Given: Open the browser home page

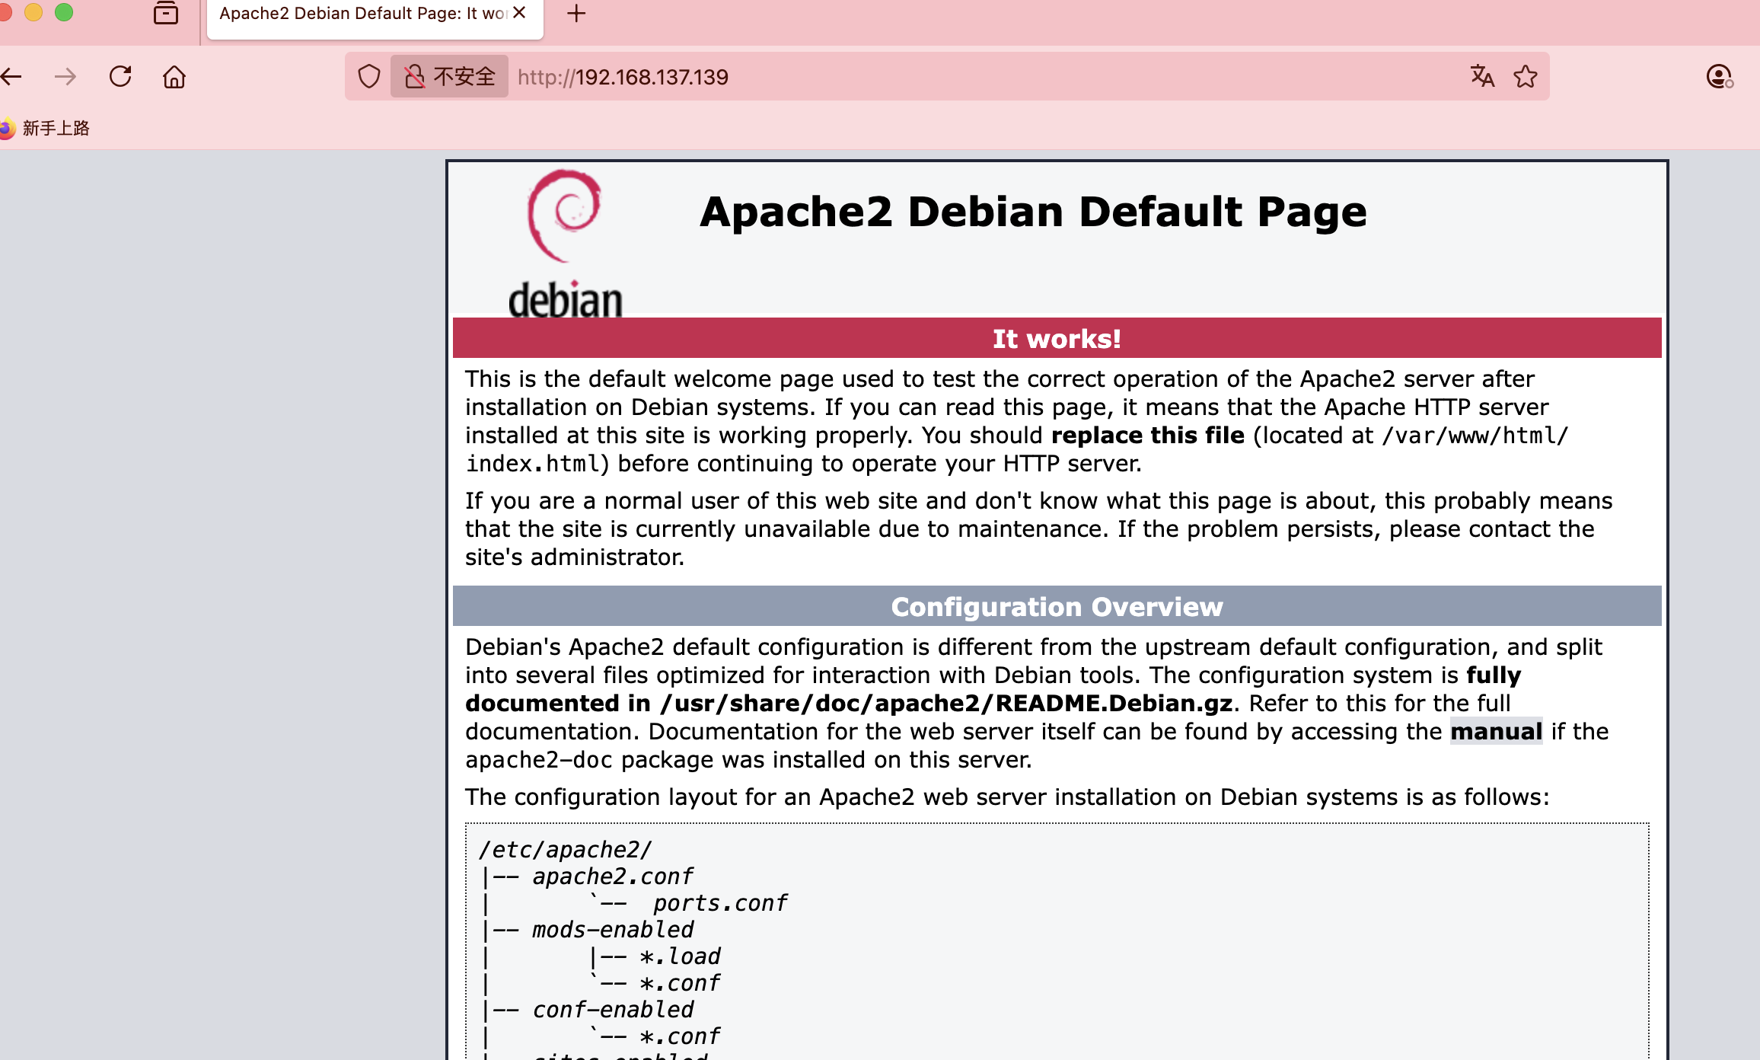Looking at the screenshot, I should pos(174,77).
